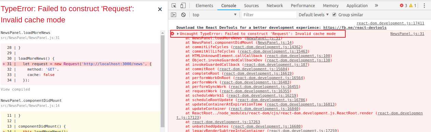The width and height of the screenshot is (431, 132).
Task: Toggle the Group similar checkbox
Action: [x=334, y=15]
